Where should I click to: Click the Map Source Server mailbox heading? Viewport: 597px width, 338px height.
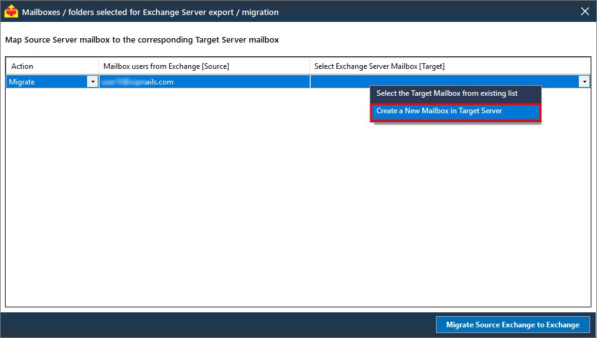pos(142,39)
